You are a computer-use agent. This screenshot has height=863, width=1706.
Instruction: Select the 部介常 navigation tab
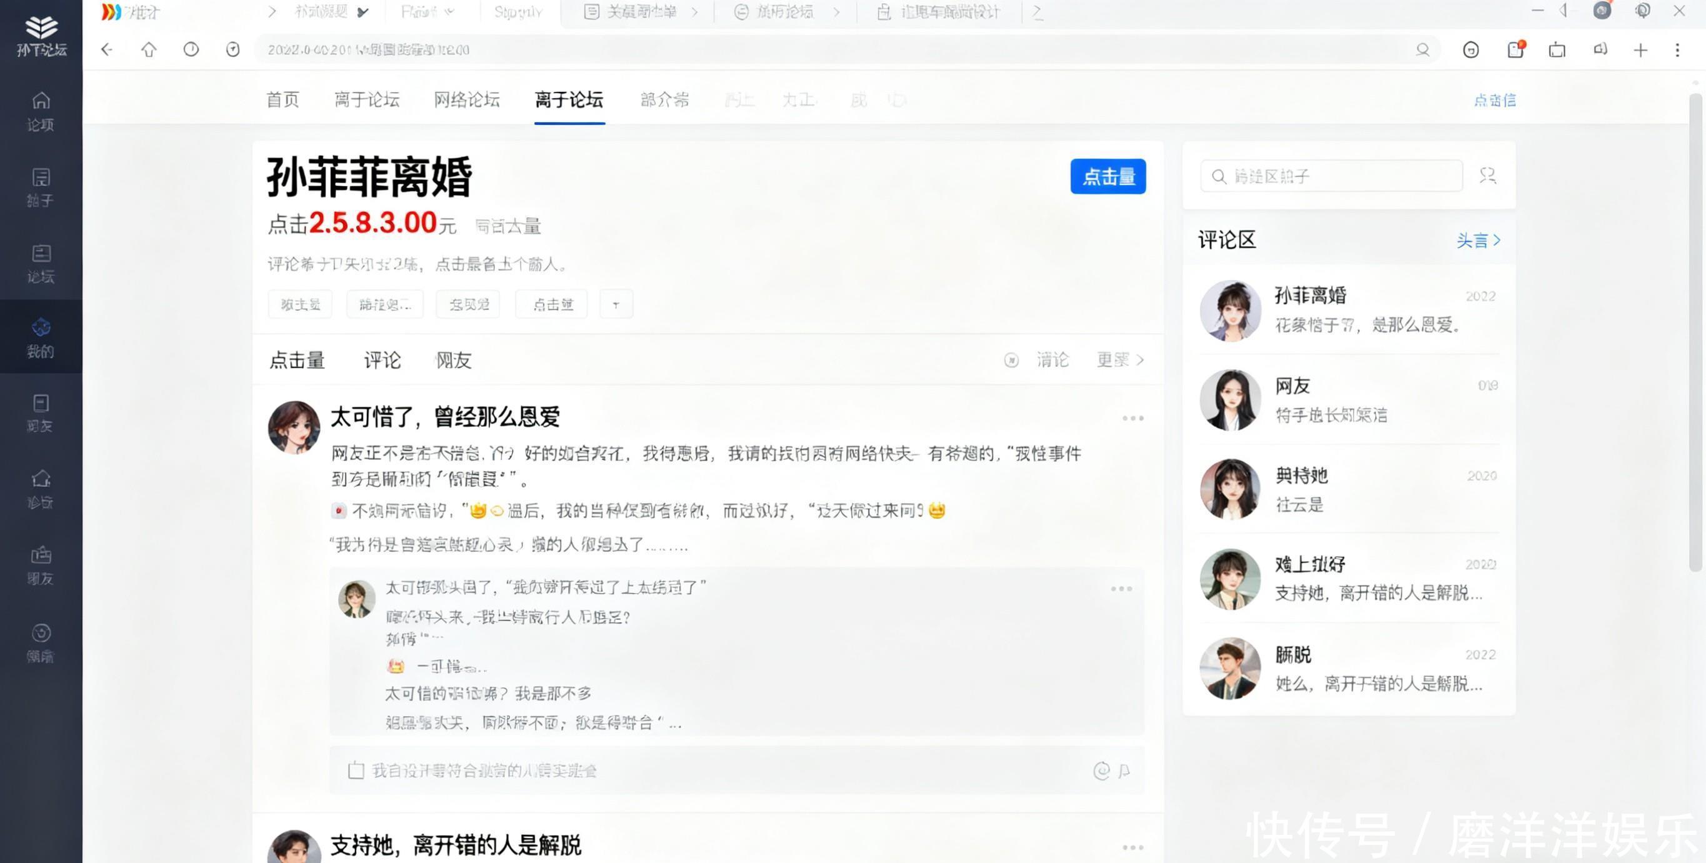pyautogui.click(x=665, y=100)
